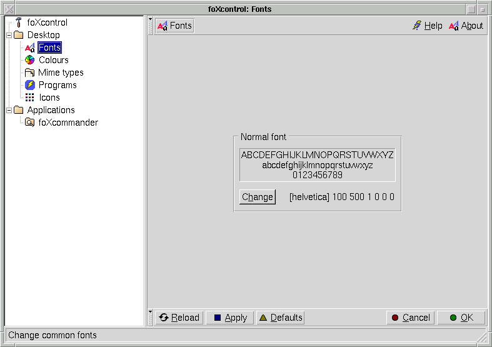The height and width of the screenshot is (347, 492).
Task: Confirm with the OK button
Action: click(461, 318)
